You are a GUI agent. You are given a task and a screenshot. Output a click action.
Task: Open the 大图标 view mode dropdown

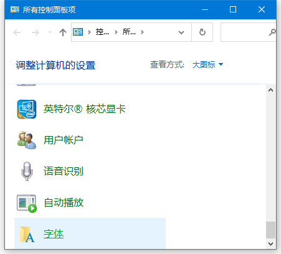[x=208, y=65]
